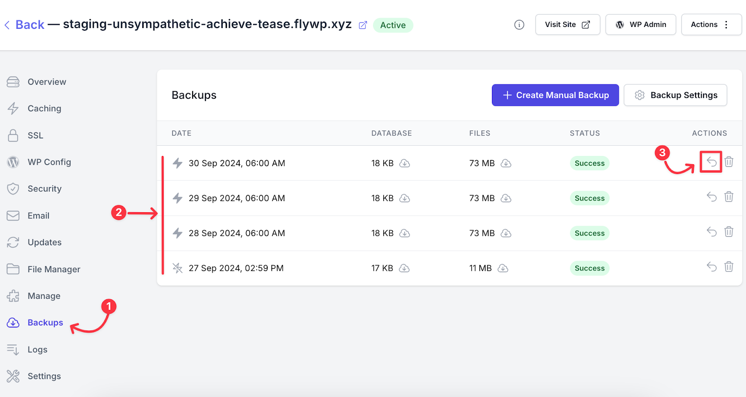Click the 28 Sep 2024, 06:00 AM date

pos(237,233)
